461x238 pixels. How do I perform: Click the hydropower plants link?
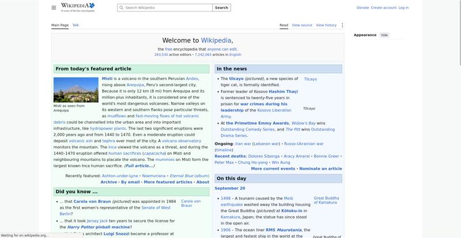pyautogui.click(x=108, y=129)
